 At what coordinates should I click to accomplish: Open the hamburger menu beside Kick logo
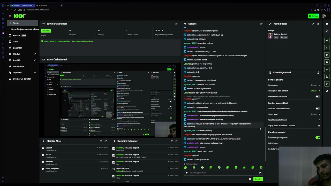[10, 16]
